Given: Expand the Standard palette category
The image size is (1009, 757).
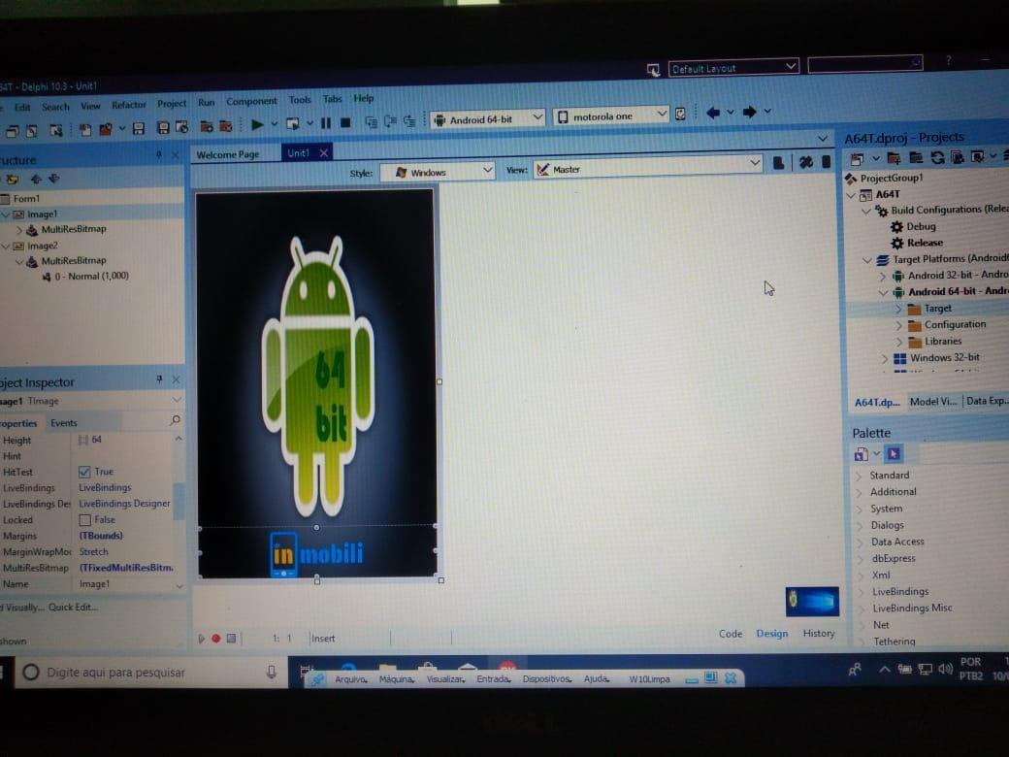Looking at the screenshot, I should [x=859, y=477].
